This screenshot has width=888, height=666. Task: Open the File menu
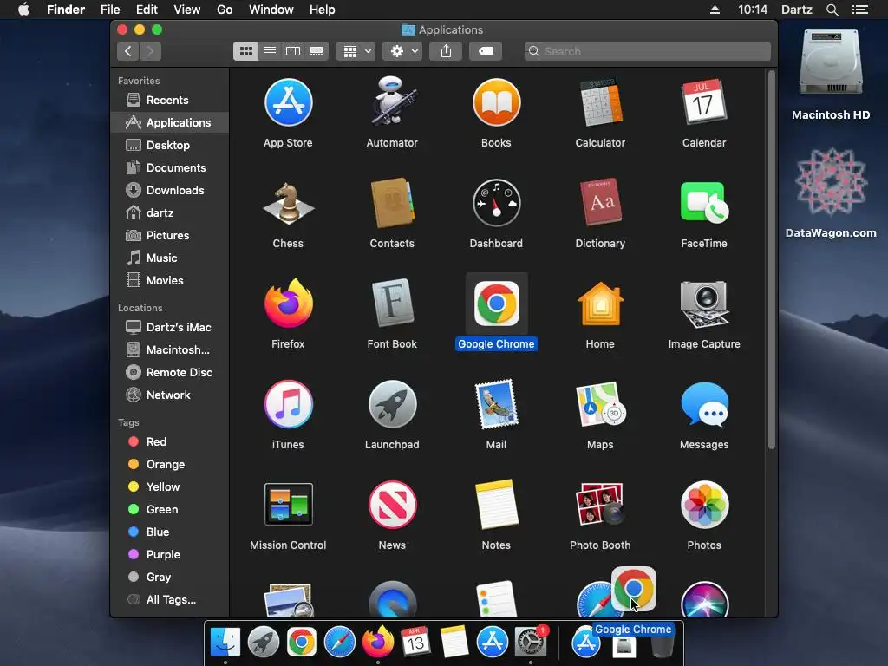point(110,10)
